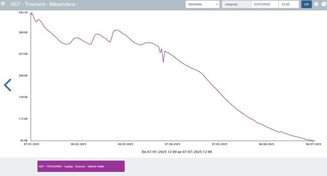Click the 07/05/2025 x-axis label
This screenshot has width=327, height=176.
(219, 144)
